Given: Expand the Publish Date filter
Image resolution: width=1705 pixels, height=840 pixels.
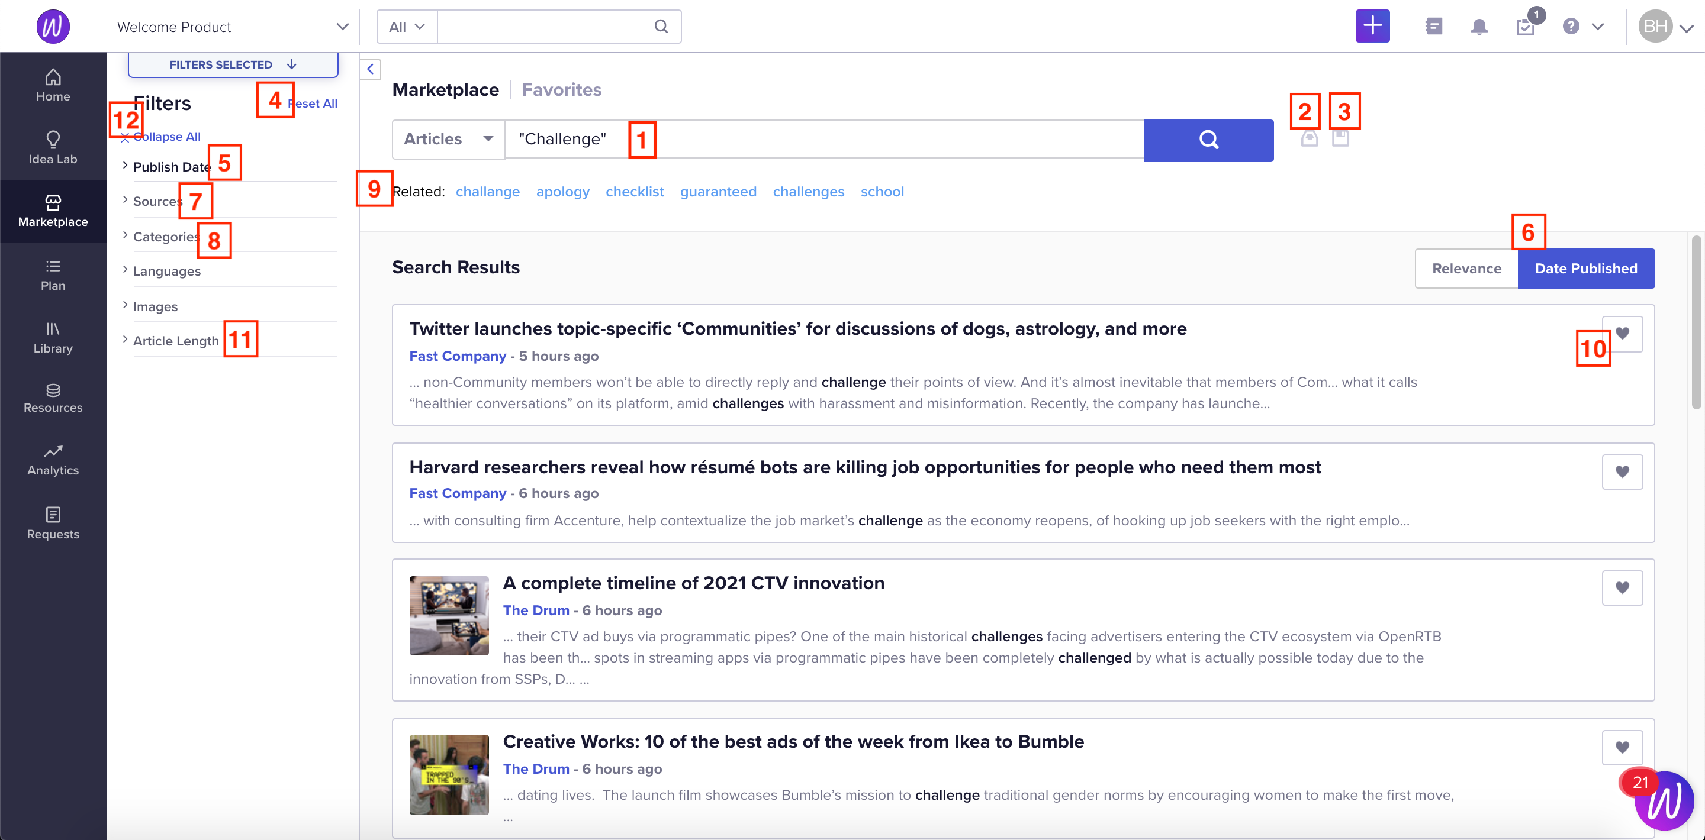Looking at the screenshot, I should tap(172, 167).
